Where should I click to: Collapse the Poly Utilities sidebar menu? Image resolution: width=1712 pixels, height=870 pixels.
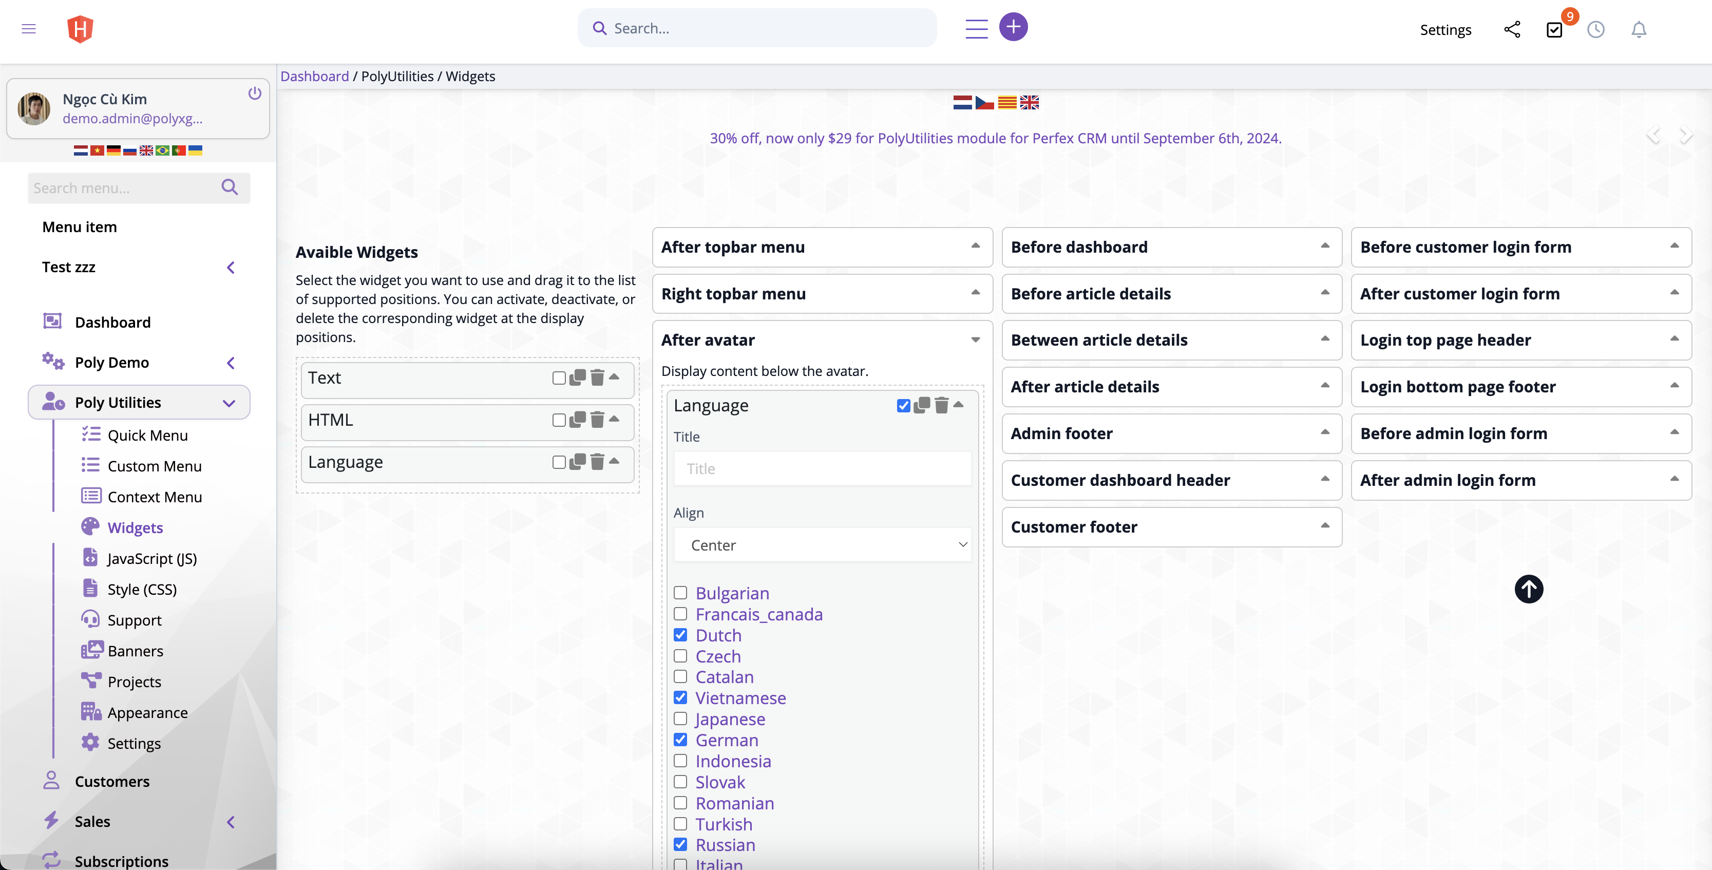tap(139, 402)
